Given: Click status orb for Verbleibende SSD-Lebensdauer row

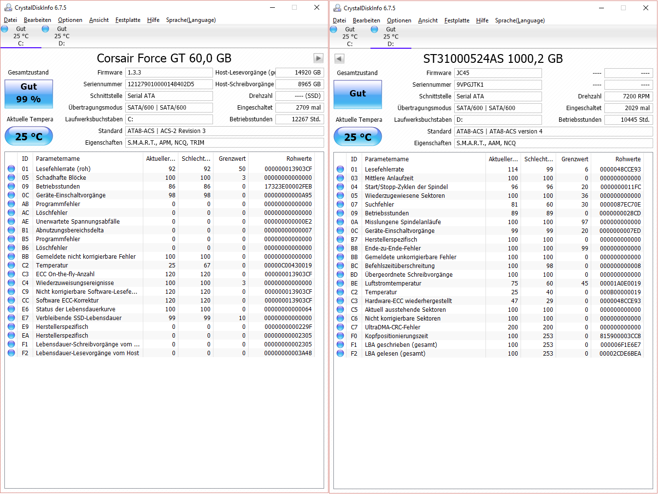Looking at the screenshot, I should point(11,318).
